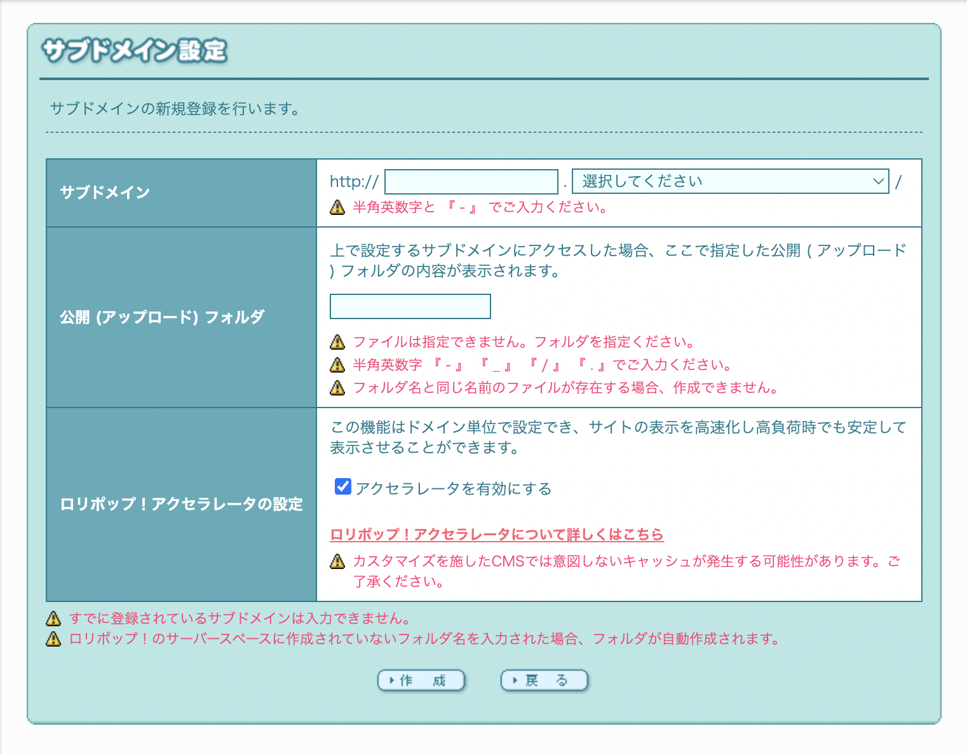Click the アクセラレータを有効にする checkbox label
This screenshot has height=754, width=967.
pos(453,488)
